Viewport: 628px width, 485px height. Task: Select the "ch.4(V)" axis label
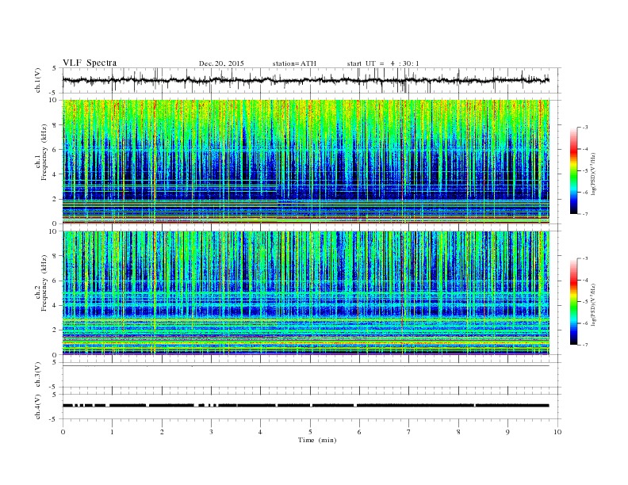(x=38, y=407)
